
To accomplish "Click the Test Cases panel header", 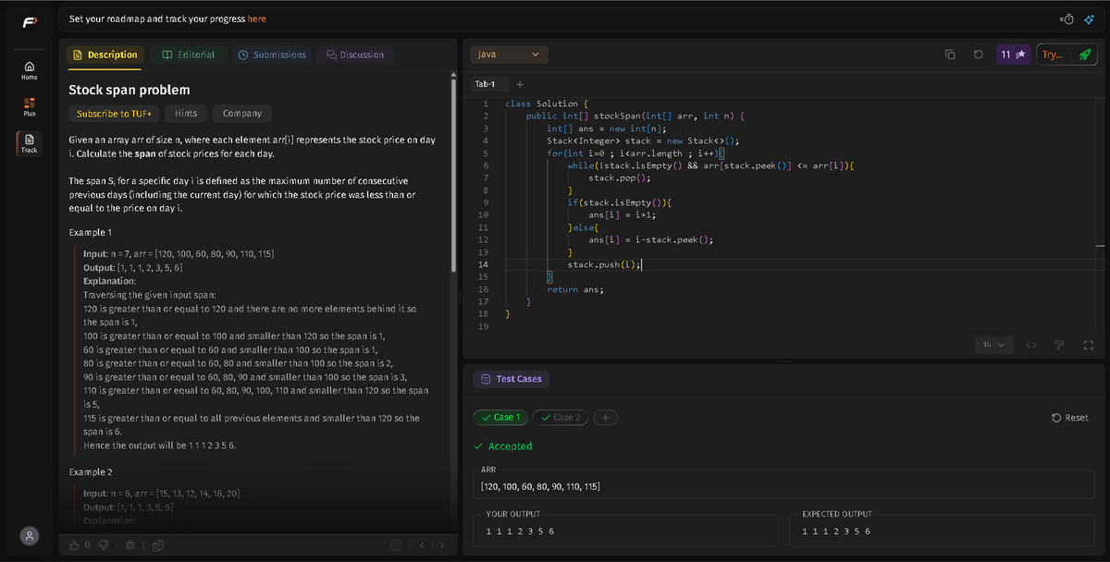I will [511, 379].
